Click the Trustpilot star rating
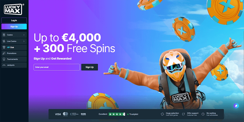This screenshot has height=122, width=244. (117, 114)
